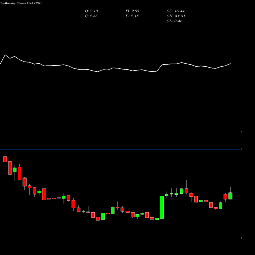Click the close value "C: 2.55"

(x=91, y=16)
